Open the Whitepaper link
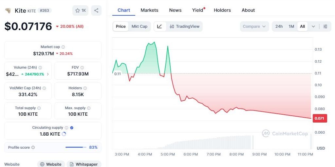This screenshot has width=335, height=167. [x=84, y=164]
